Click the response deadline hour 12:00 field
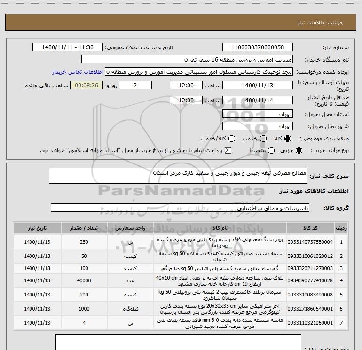The height and width of the screenshot is (350, 362). 186,85
